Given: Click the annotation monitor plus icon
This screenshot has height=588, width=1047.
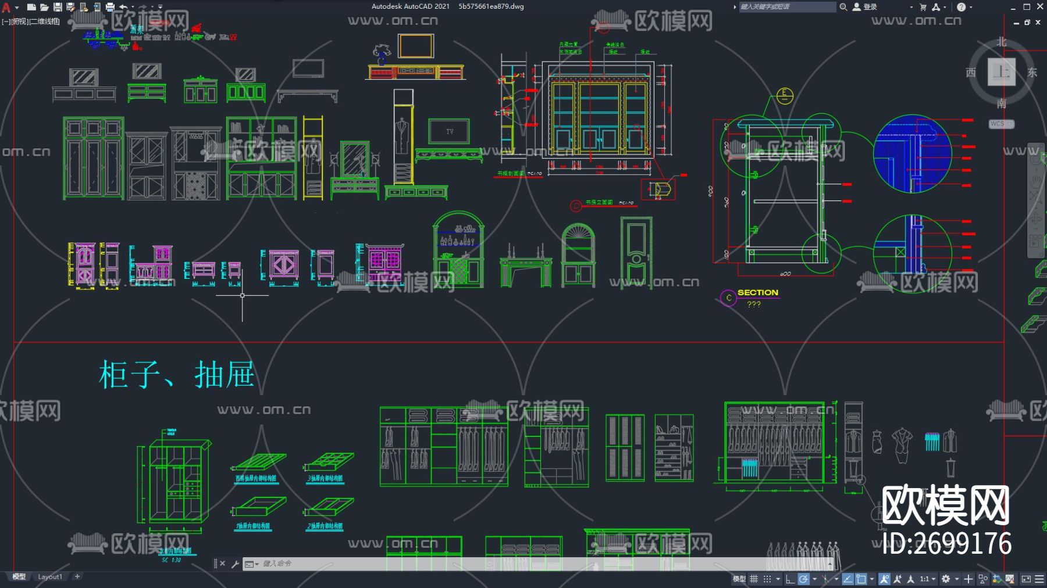Looking at the screenshot, I should point(968,579).
